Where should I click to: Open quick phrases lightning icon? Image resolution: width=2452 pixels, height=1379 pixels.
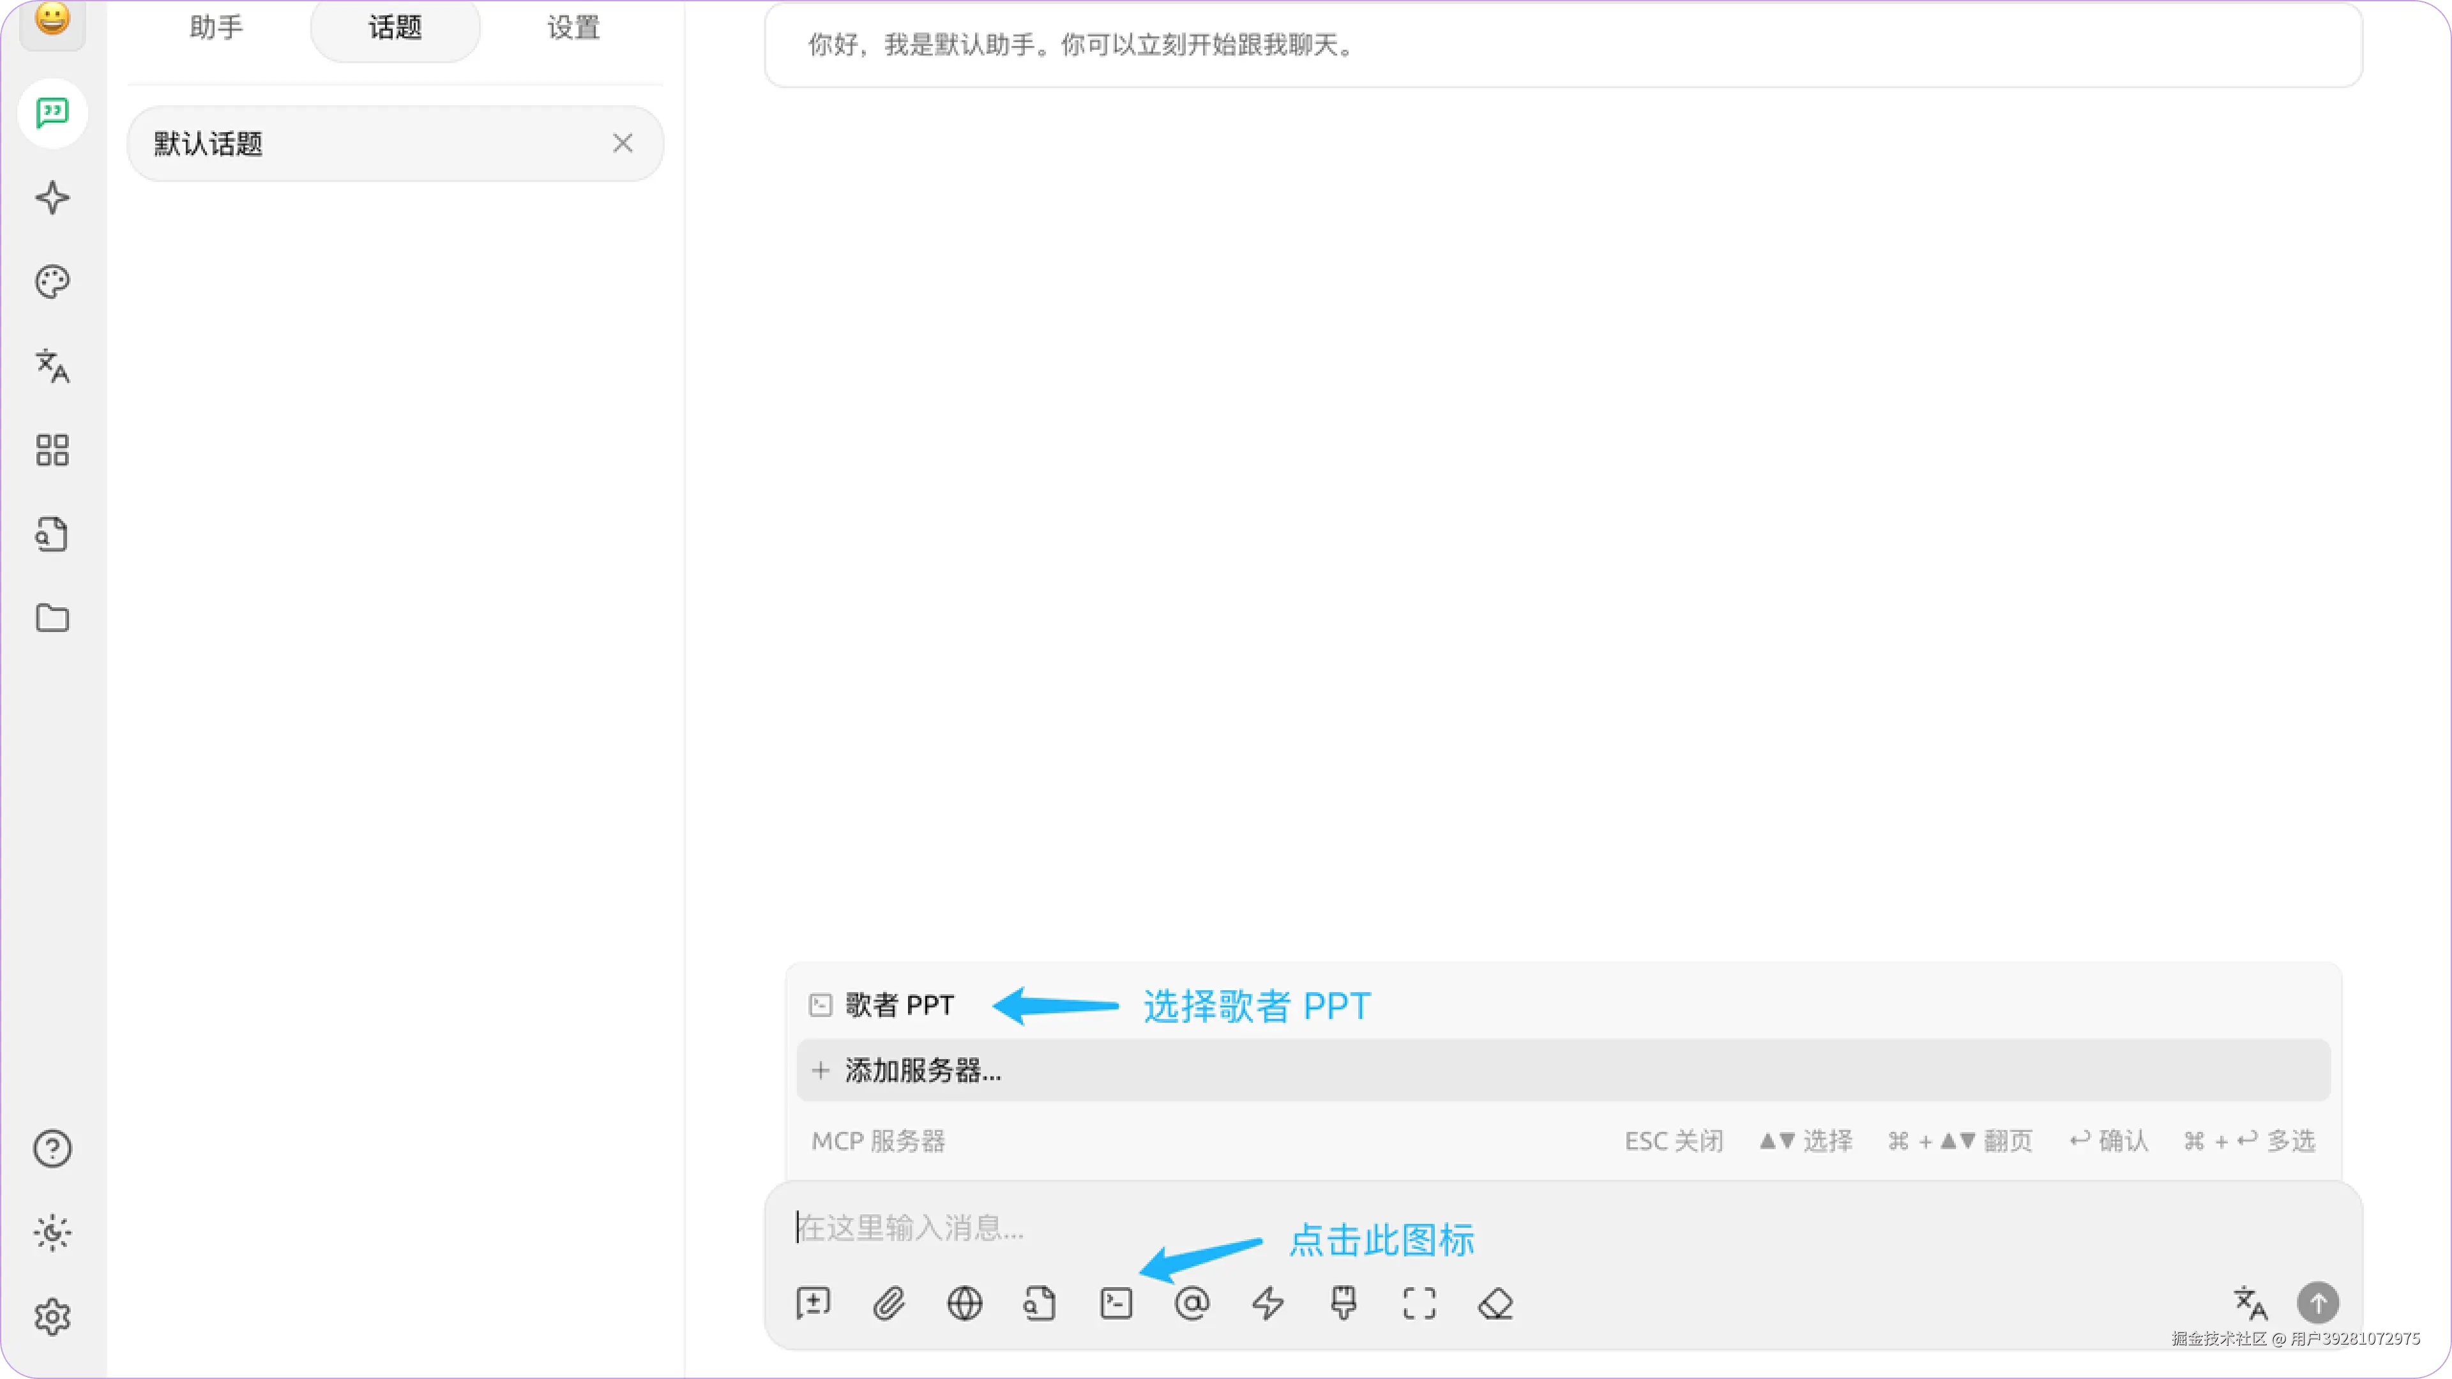(1267, 1303)
